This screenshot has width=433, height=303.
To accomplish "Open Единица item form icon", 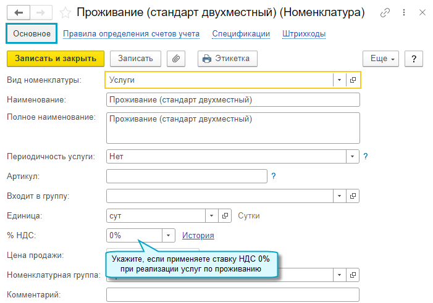I will pyautogui.click(x=225, y=216).
